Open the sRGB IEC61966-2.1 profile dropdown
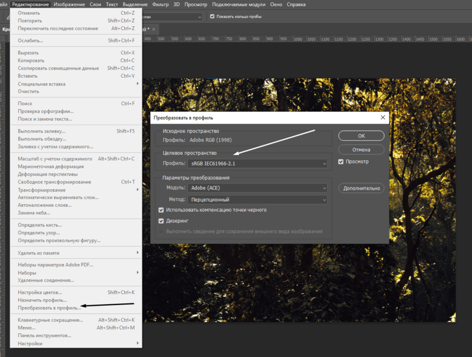The width and height of the screenshot is (472, 357). coord(258,164)
